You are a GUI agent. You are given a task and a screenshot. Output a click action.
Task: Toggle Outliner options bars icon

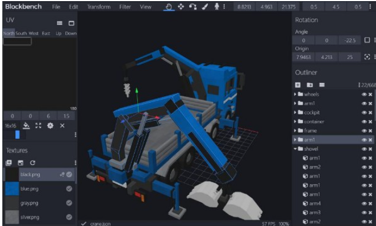[322, 85]
